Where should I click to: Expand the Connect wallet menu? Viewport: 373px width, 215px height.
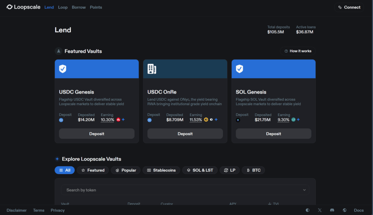click(349, 7)
